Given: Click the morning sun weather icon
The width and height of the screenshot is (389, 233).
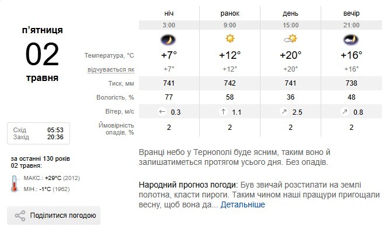Looking at the screenshot, I should click(230, 39).
